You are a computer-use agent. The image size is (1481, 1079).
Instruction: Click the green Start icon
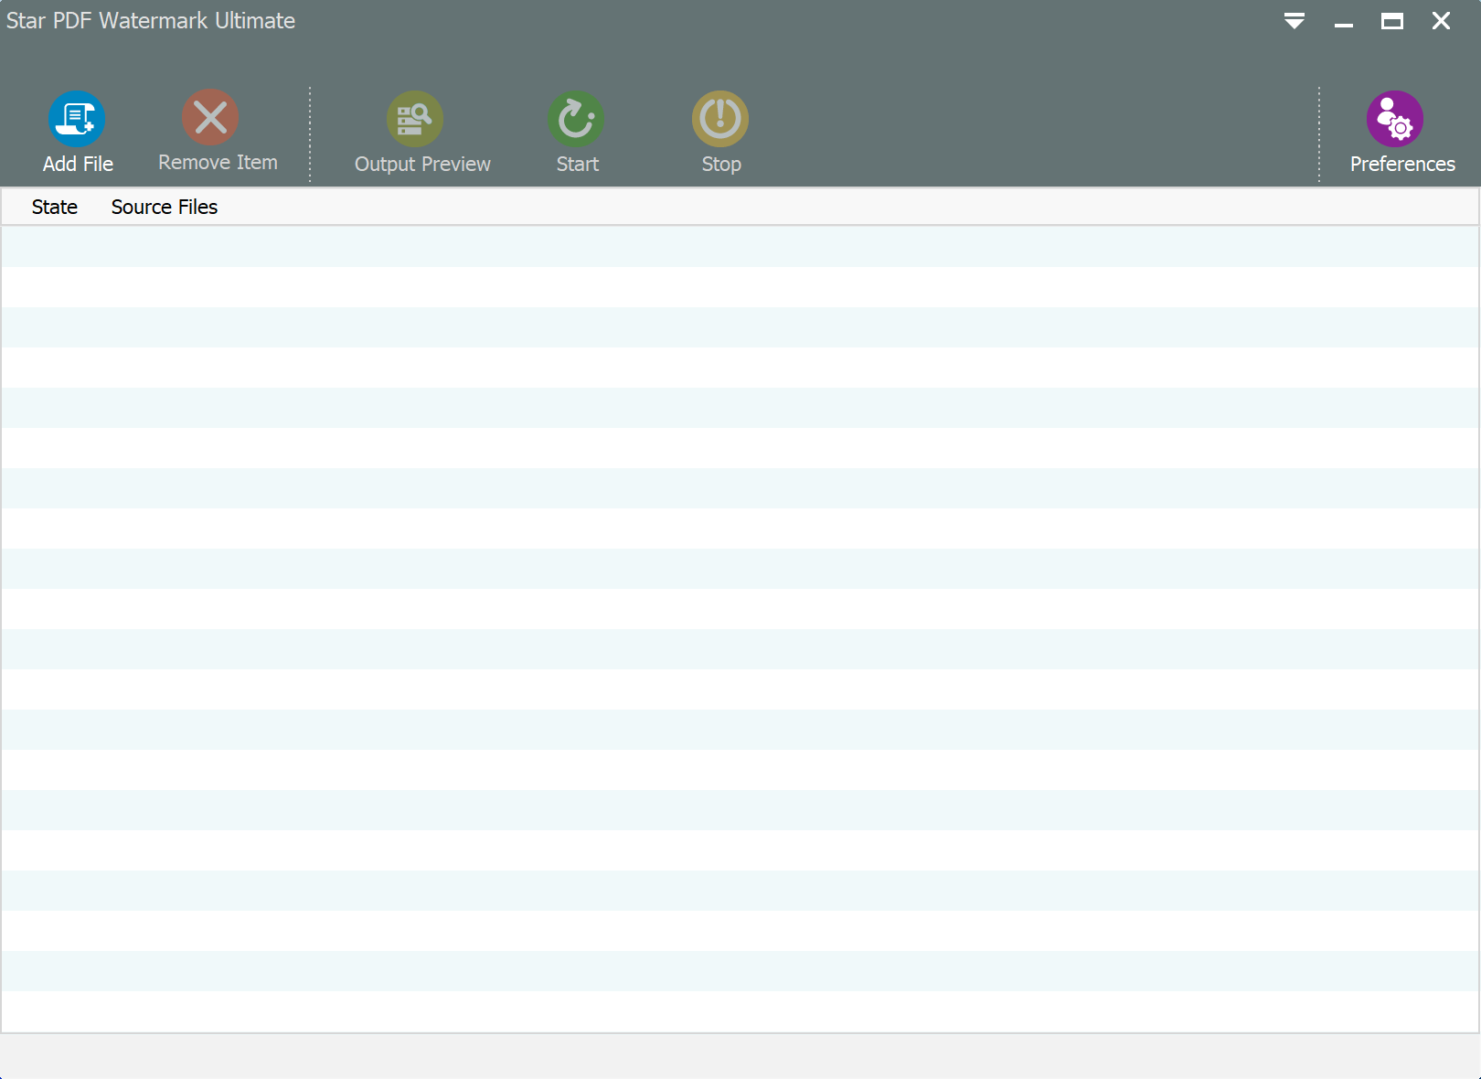pos(576,119)
